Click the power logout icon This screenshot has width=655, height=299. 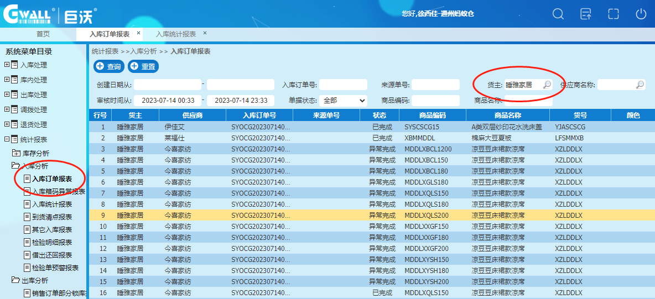[641, 14]
